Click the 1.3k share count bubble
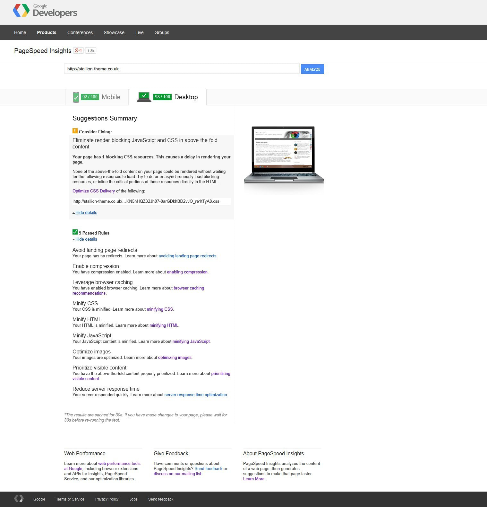487x507 pixels. coord(91,51)
